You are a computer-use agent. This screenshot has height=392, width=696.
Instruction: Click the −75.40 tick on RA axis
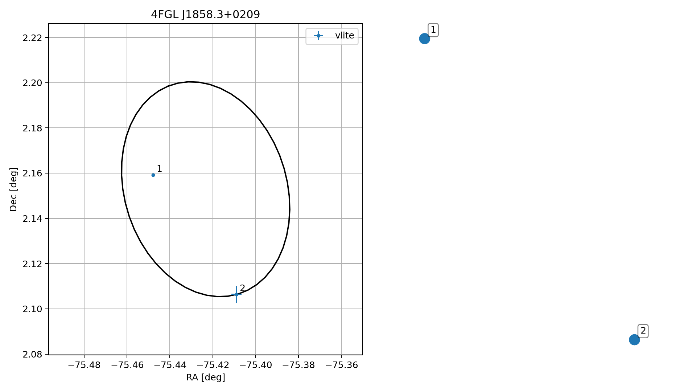[256, 365]
